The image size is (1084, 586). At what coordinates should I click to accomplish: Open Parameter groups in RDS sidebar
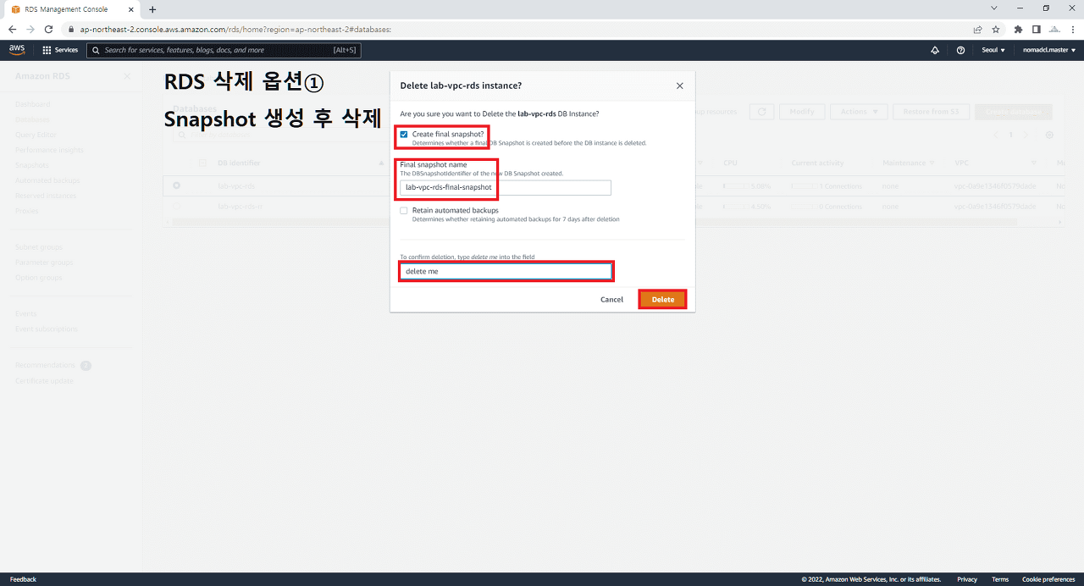(x=42, y=263)
